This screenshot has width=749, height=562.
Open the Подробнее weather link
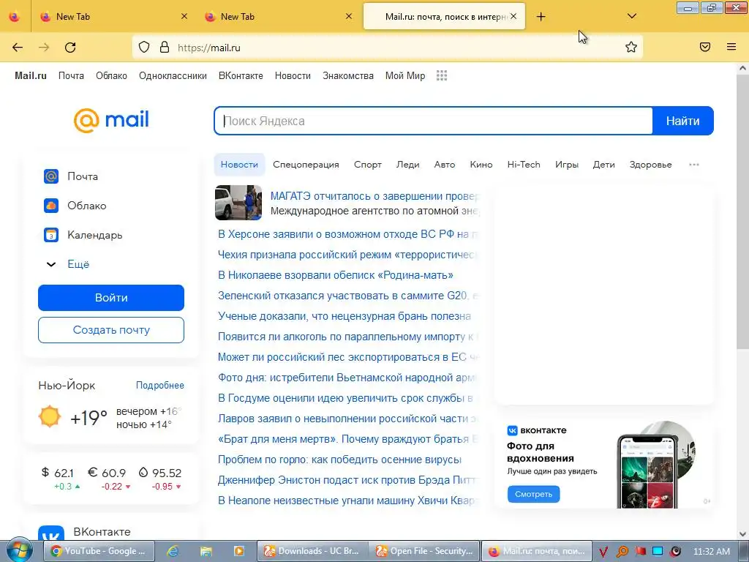click(160, 385)
